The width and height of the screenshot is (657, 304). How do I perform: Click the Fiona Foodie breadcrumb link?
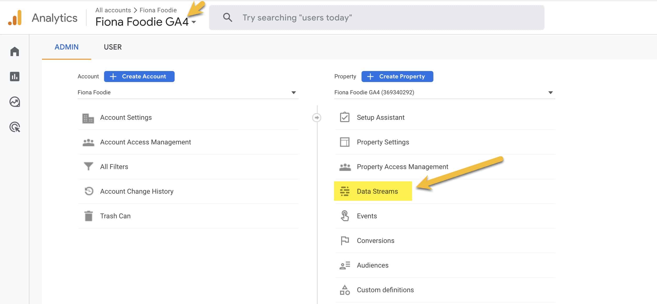click(x=158, y=10)
